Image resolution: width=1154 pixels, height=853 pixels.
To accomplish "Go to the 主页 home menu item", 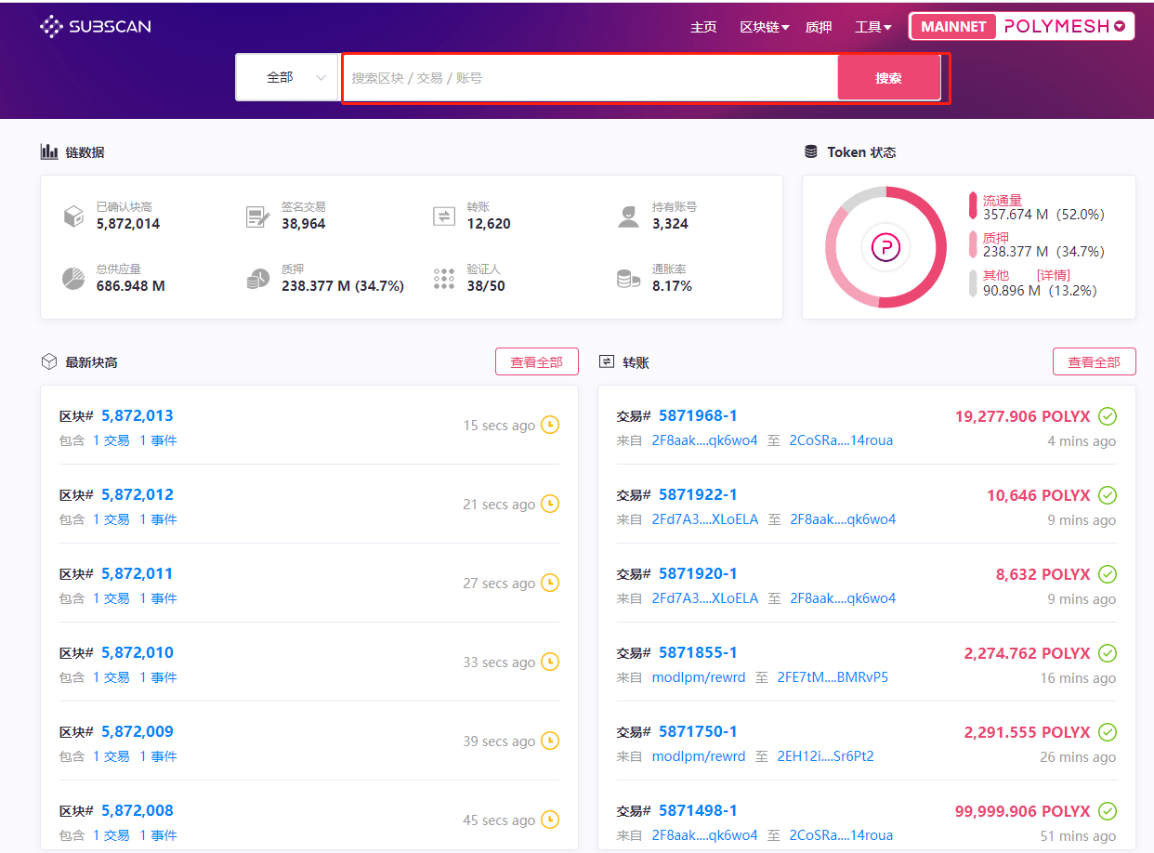I will coord(703,27).
